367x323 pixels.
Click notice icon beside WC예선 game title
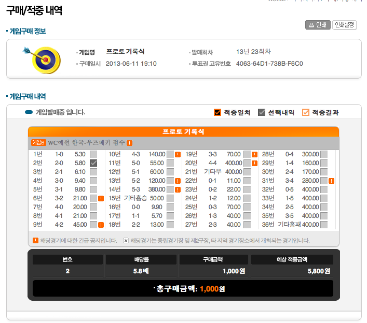point(129,143)
